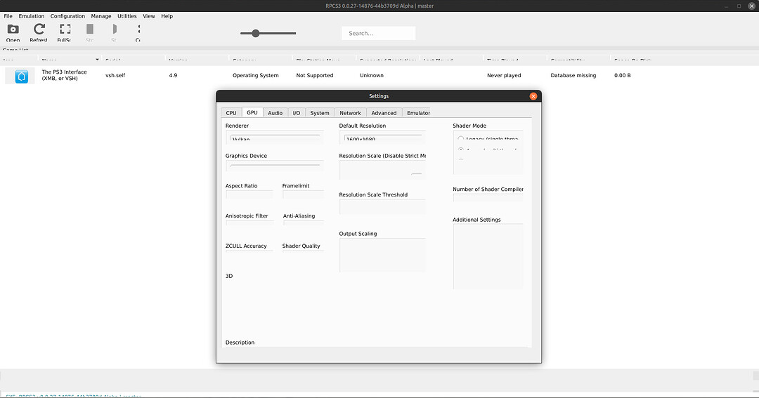Focus the game list Search field
Viewport: 759px width, 398px height.
[x=379, y=34]
